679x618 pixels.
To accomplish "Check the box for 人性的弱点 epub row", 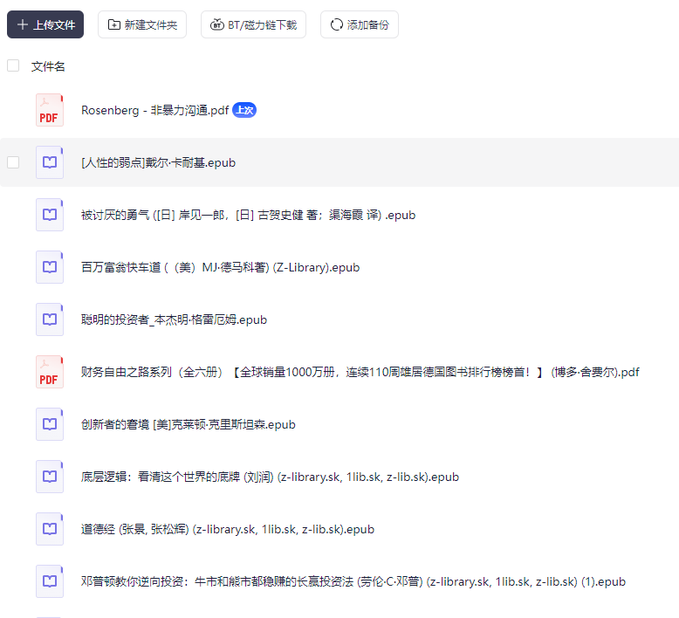I will click(13, 162).
